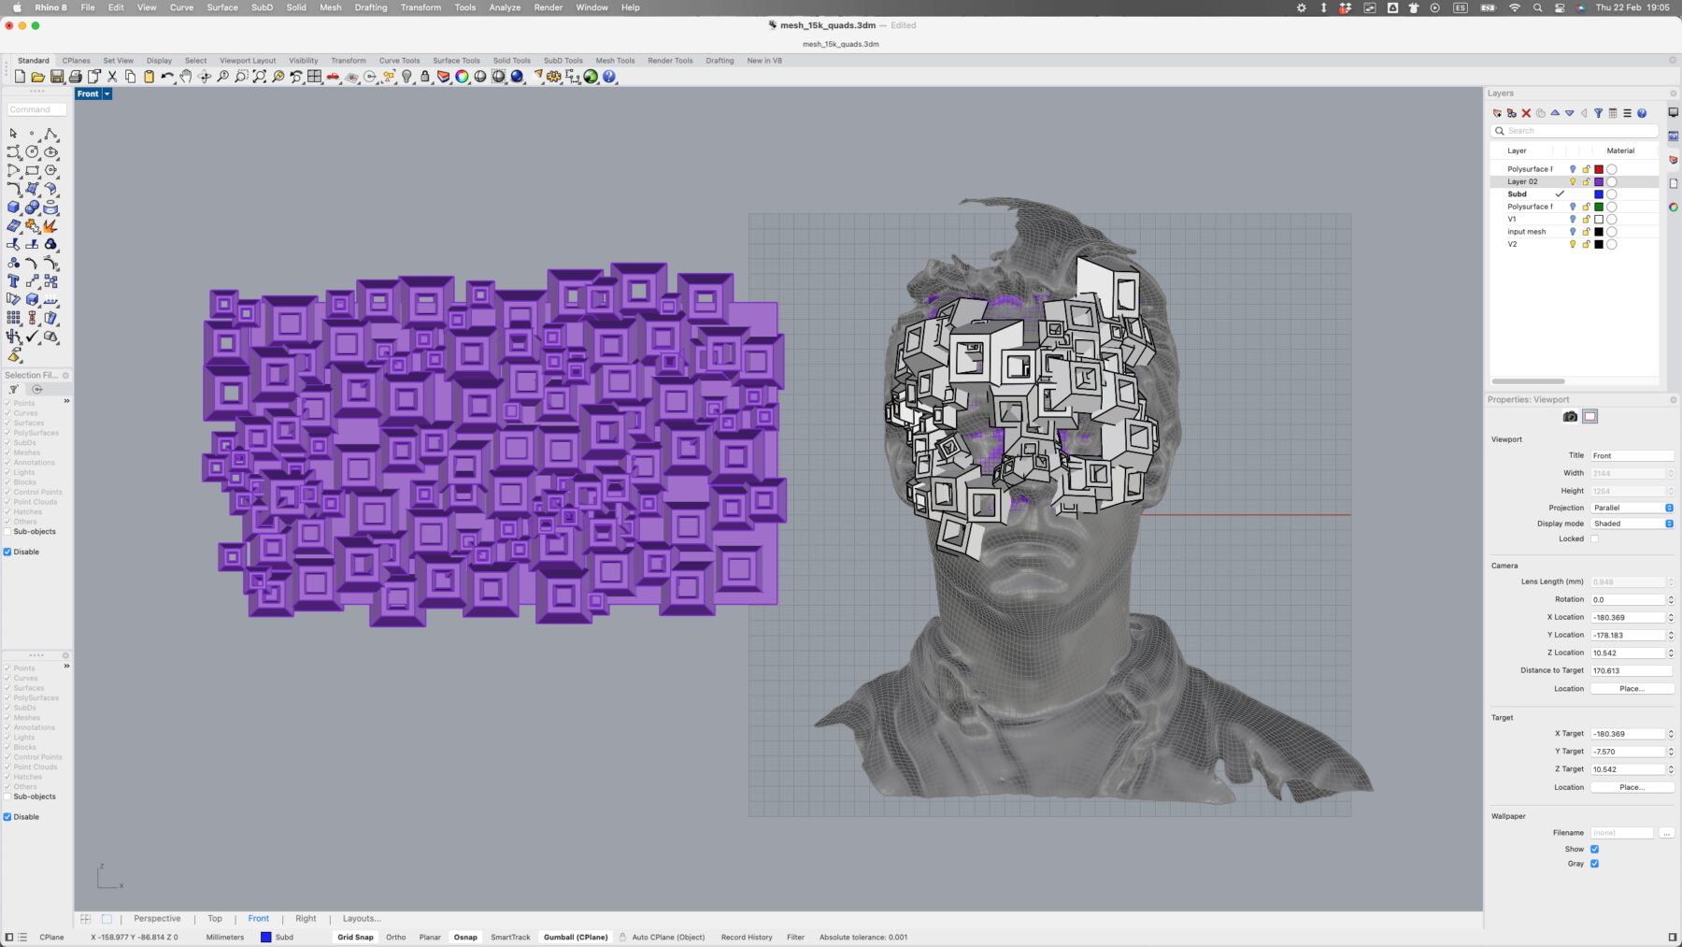
Task: Click the Array grid tool icon
Action: click(13, 318)
